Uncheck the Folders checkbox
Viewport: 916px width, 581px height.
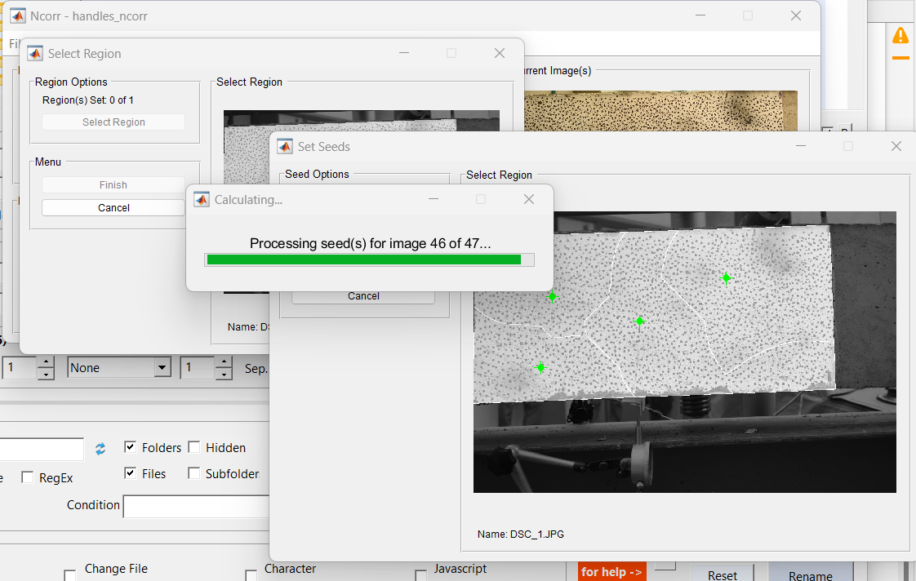tap(130, 447)
